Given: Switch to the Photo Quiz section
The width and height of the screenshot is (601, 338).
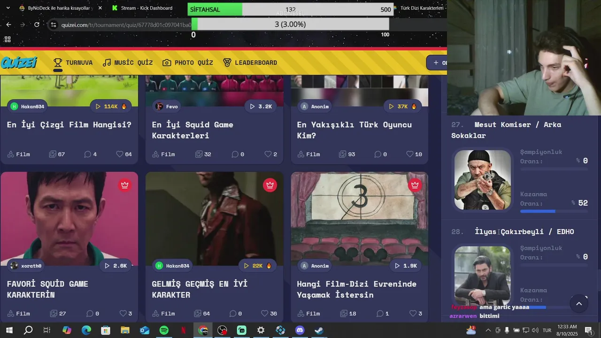Looking at the screenshot, I should 188,62.
